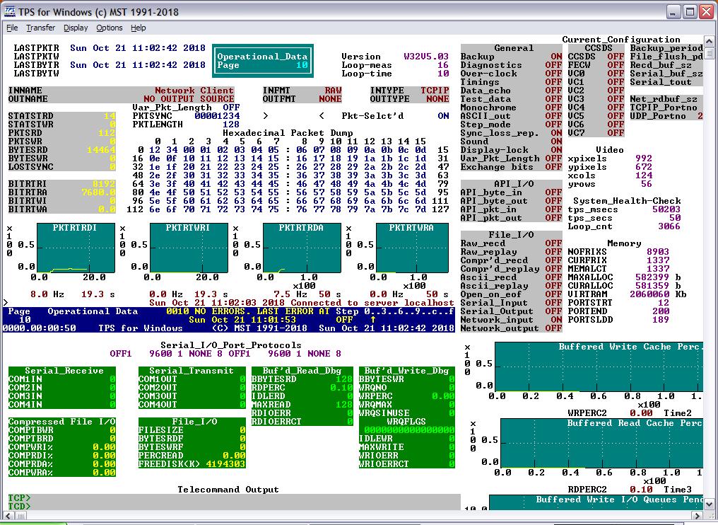This screenshot has height=525, width=718.
Task: Open the Display menu
Action: point(76,28)
